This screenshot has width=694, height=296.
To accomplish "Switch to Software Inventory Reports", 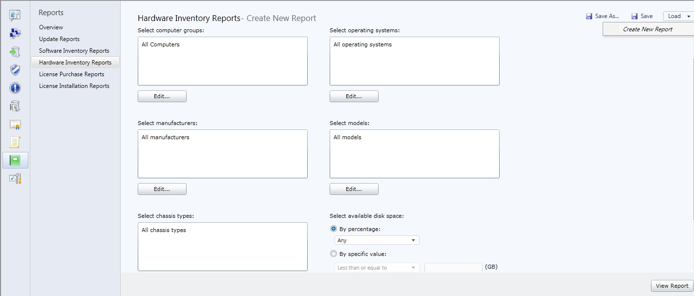I will click(x=74, y=51).
